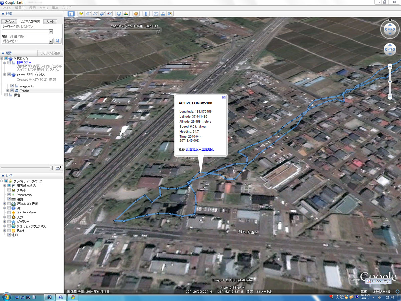Open the 現在のビュー location dropdown
401x301 pixels.
(51, 41)
